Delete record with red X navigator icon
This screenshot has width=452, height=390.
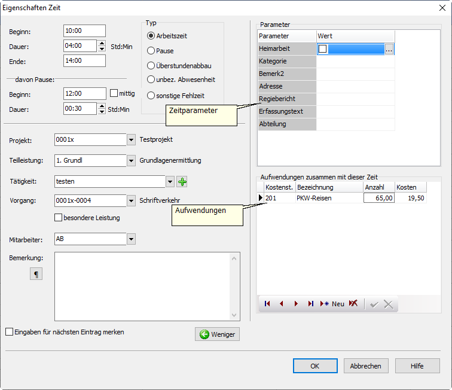(x=353, y=304)
